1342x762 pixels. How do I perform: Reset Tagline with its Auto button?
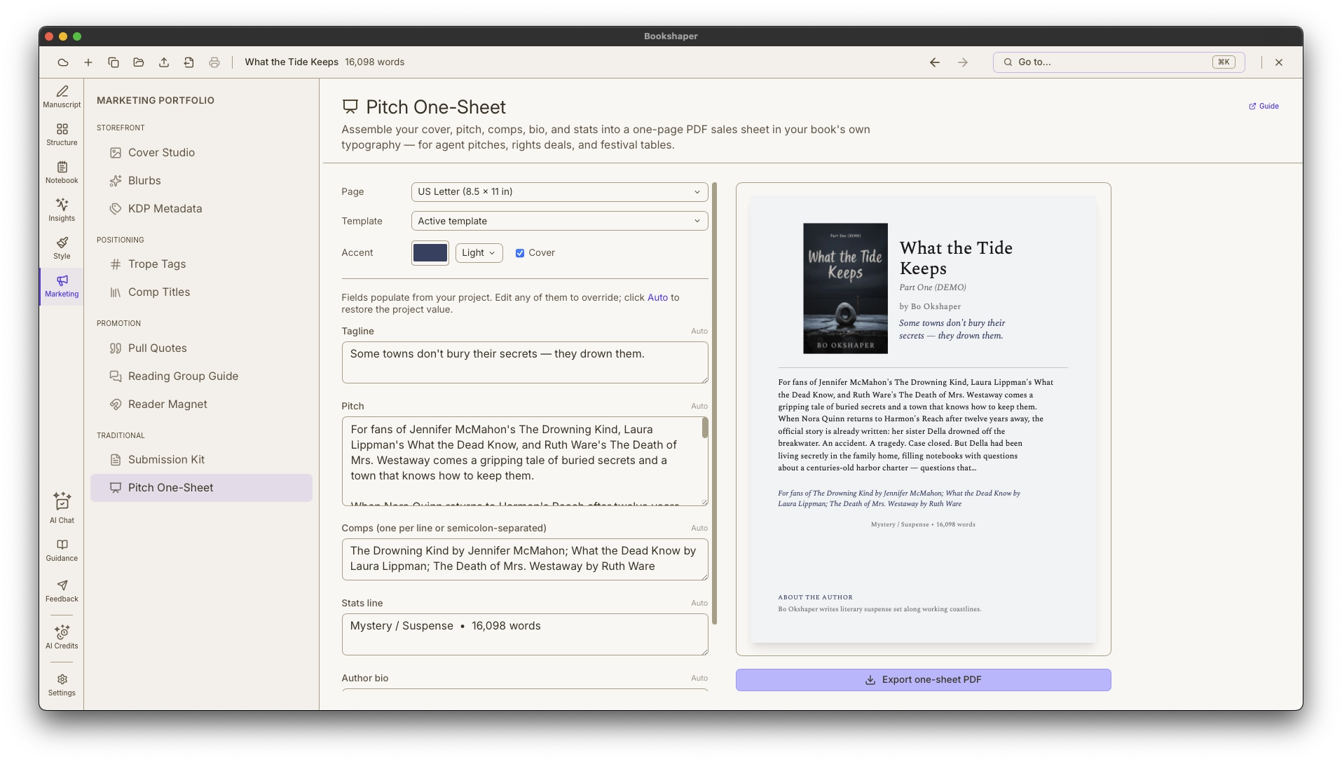click(699, 331)
